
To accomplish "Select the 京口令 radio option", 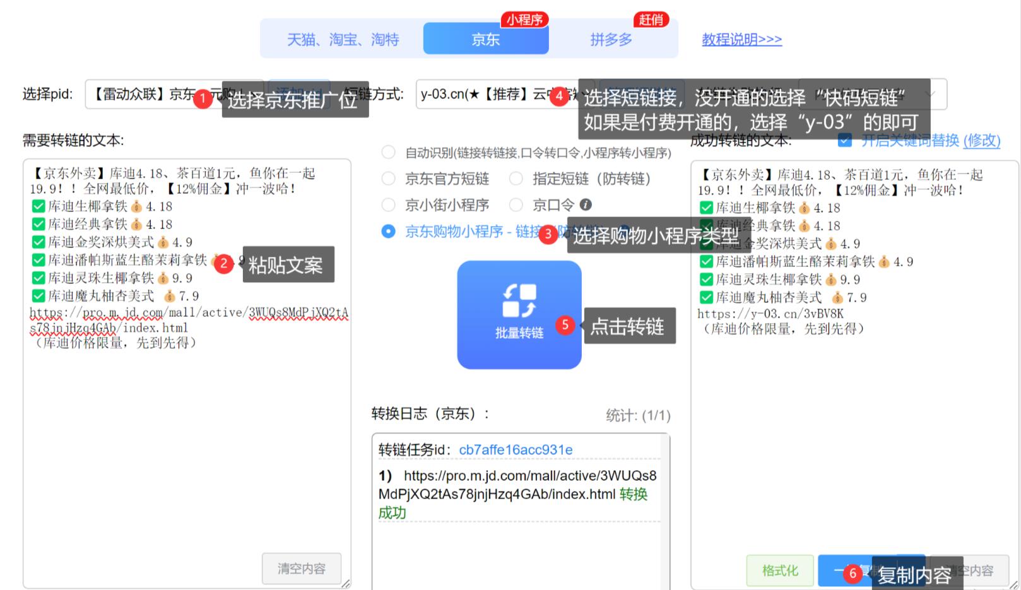I will (x=516, y=204).
